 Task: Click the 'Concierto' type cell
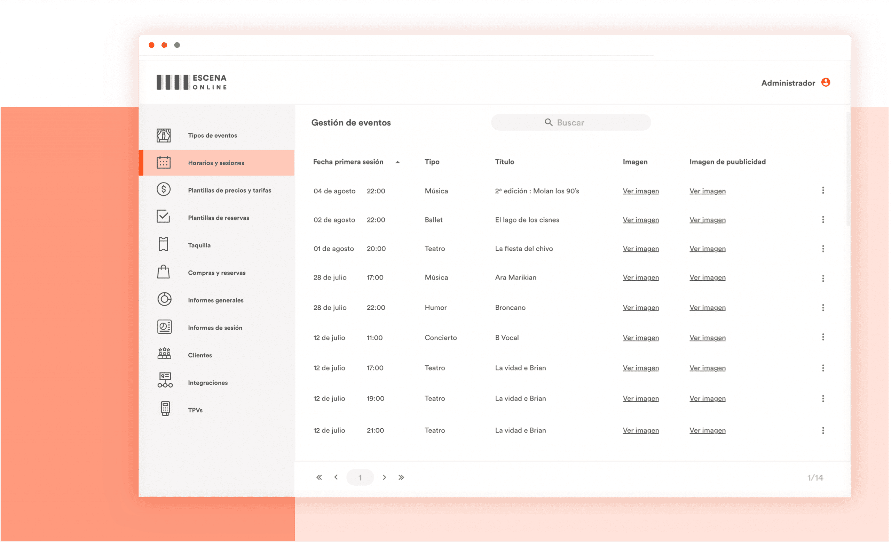pyautogui.click(x=441, y=338)
